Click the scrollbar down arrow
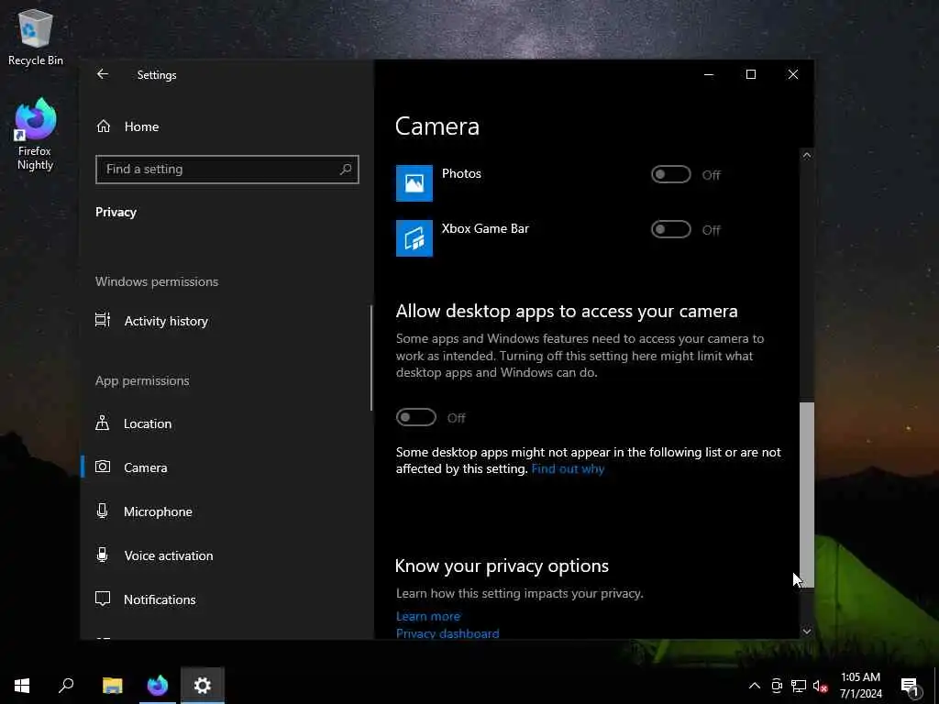Viewport: 939px width, 704px height. [807, 631]
